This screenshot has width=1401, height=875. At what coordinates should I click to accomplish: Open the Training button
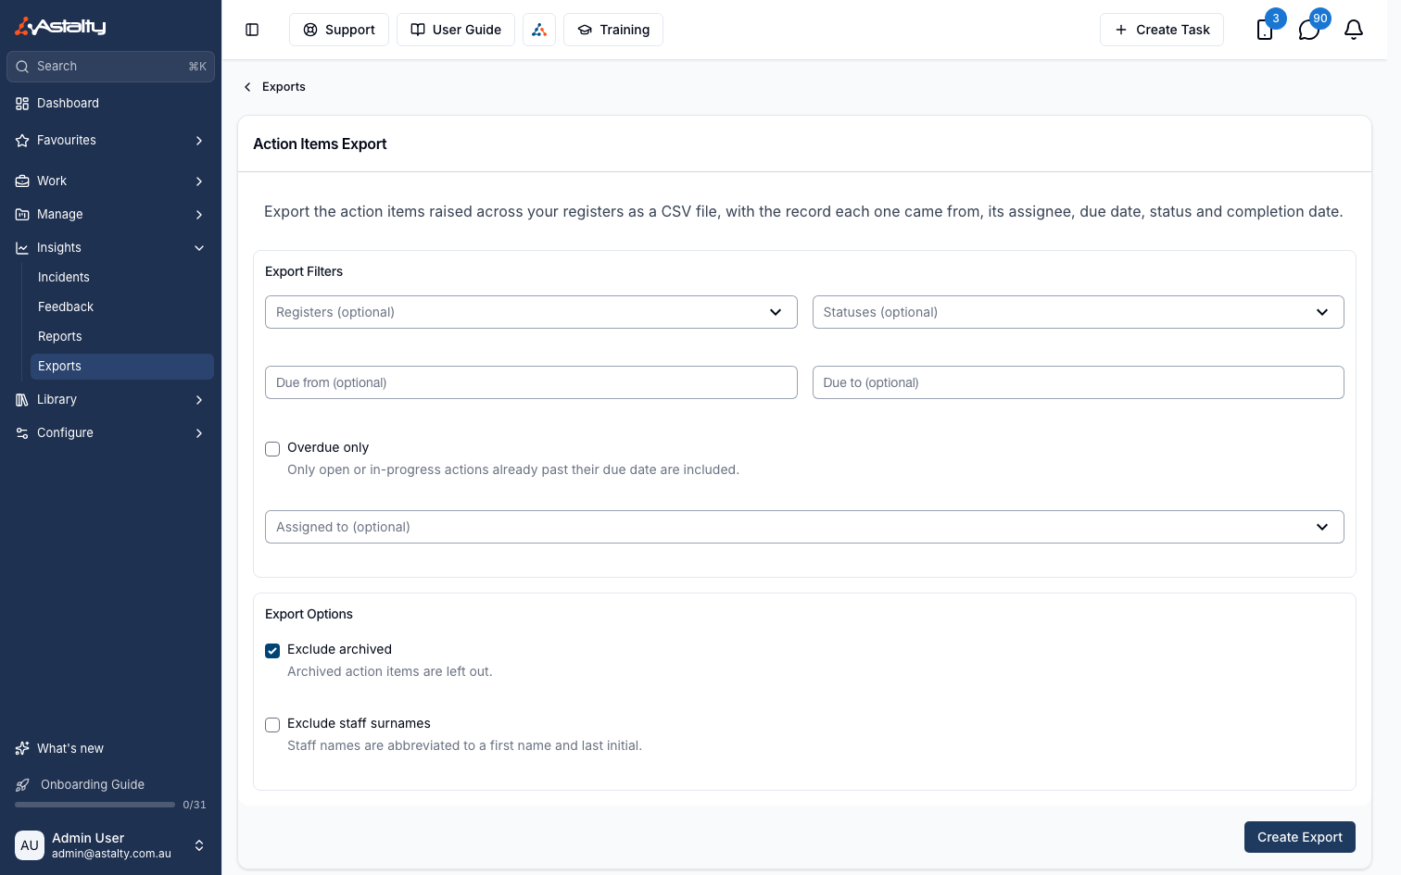point(613,30)
